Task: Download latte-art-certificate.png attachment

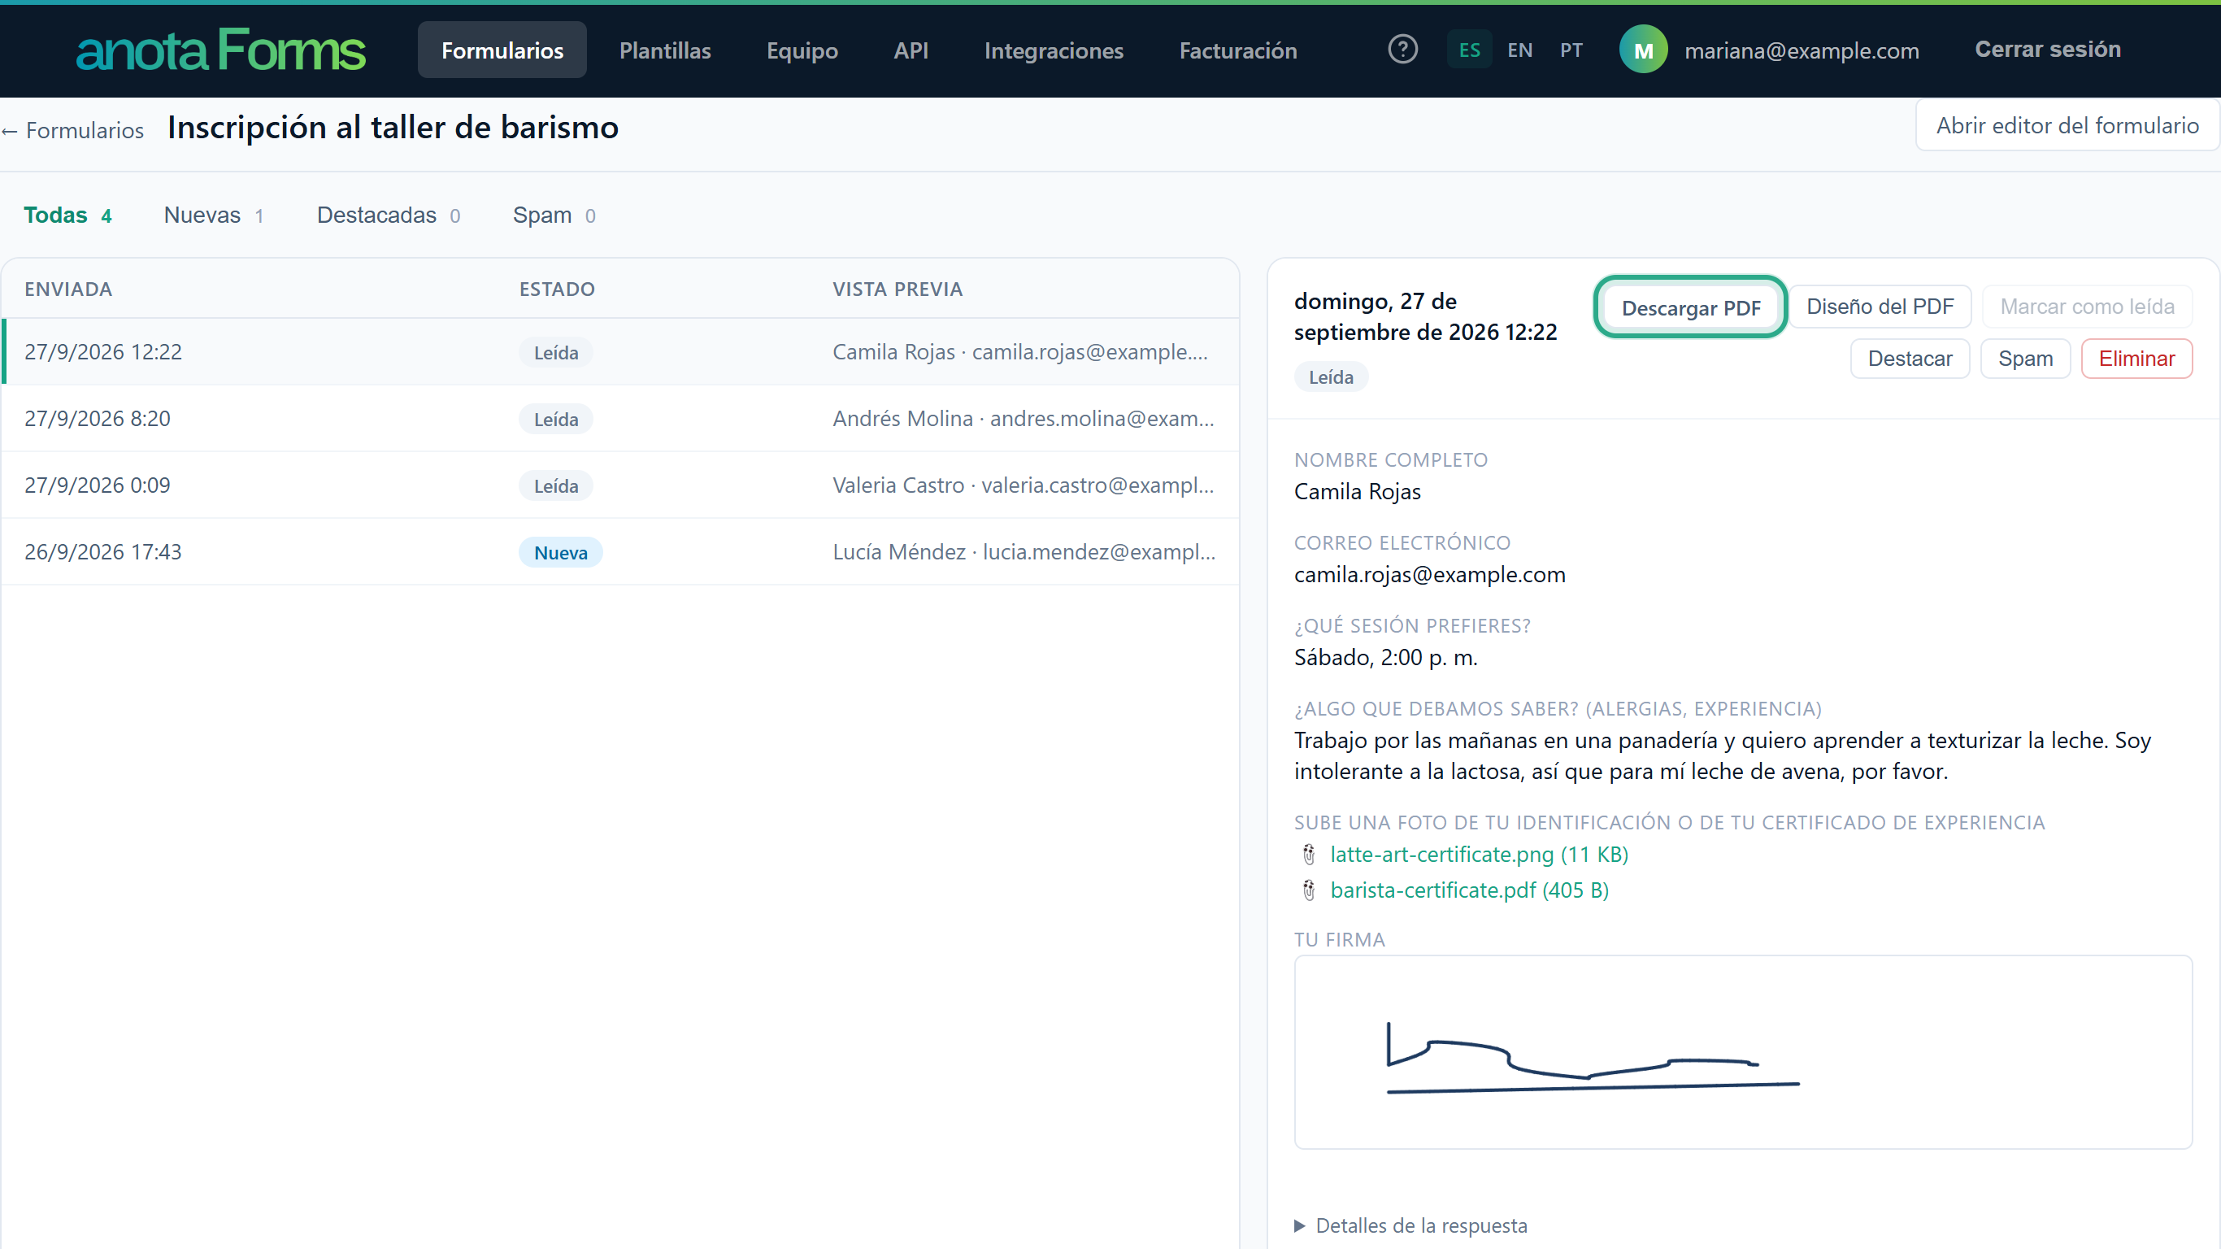Action: (x=1479, y=854)
